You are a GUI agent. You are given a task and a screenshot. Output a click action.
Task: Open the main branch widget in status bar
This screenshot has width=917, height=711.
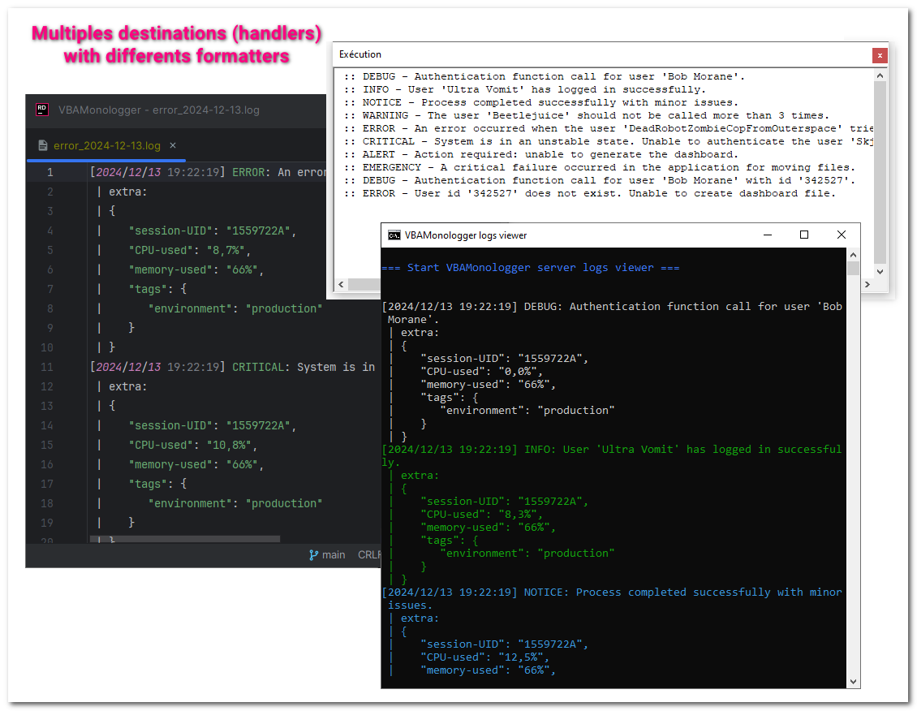pyautogui.click(x=333, y=555)
